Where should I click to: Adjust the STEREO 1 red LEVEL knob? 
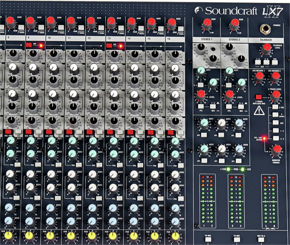(x=201, y=96)
